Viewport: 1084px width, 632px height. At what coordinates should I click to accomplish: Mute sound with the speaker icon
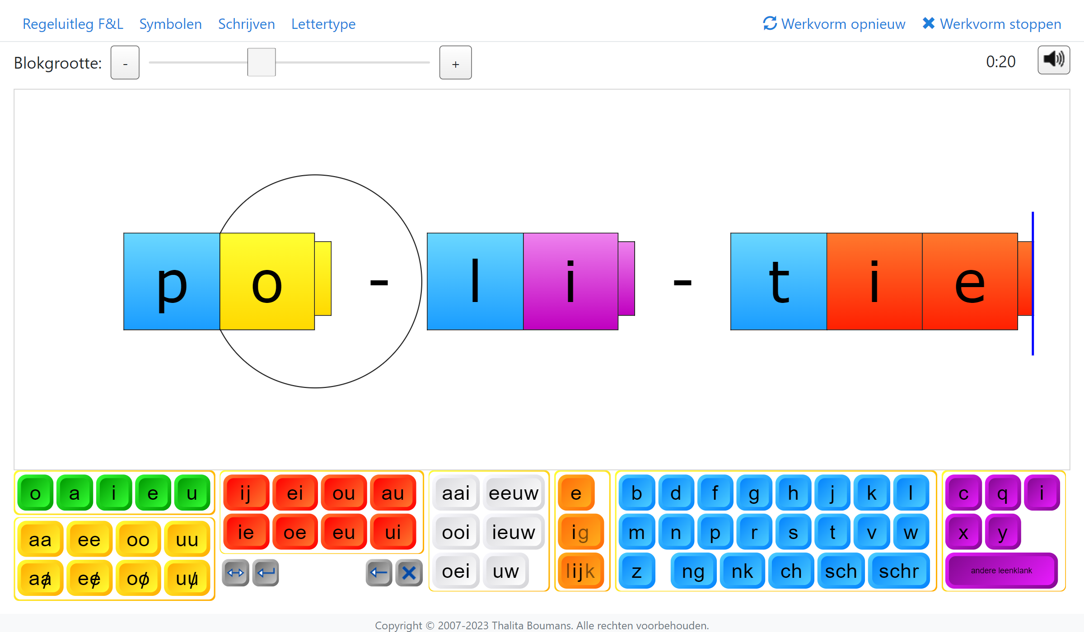(x=1053, y=60)
